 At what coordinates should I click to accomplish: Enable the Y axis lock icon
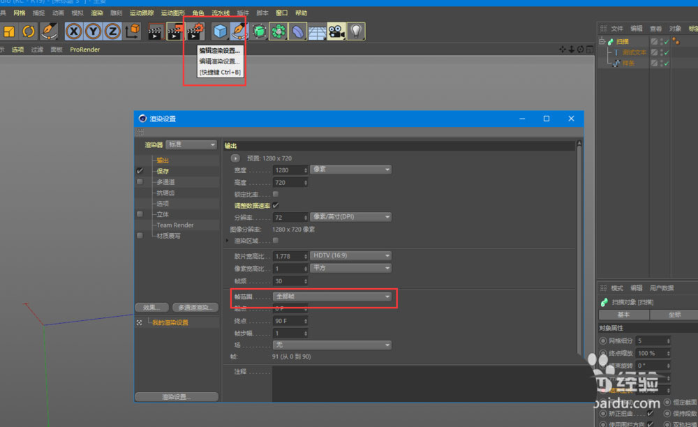pyautogui.click(x=93, y=31)
